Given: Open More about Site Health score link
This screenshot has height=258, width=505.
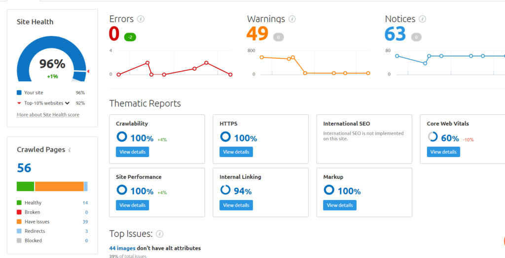Looking at the screenshot, I should pos(48,115).
